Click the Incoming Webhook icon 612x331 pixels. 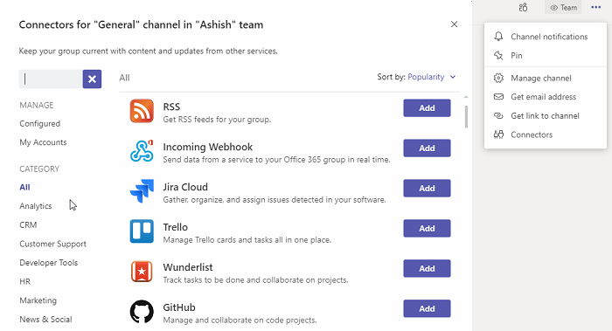tap(142, 151)
